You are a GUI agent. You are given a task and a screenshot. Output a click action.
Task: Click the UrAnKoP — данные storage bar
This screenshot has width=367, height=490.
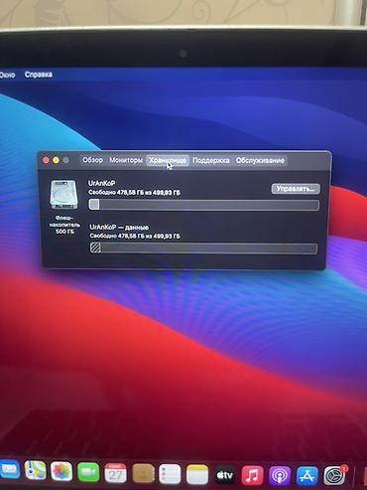coord(203,248)
